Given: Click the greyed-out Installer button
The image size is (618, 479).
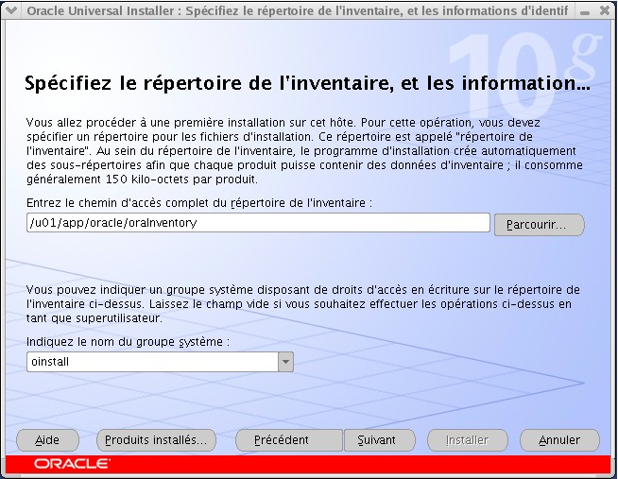Looking at the screenshot, I should tap(467, 440).
